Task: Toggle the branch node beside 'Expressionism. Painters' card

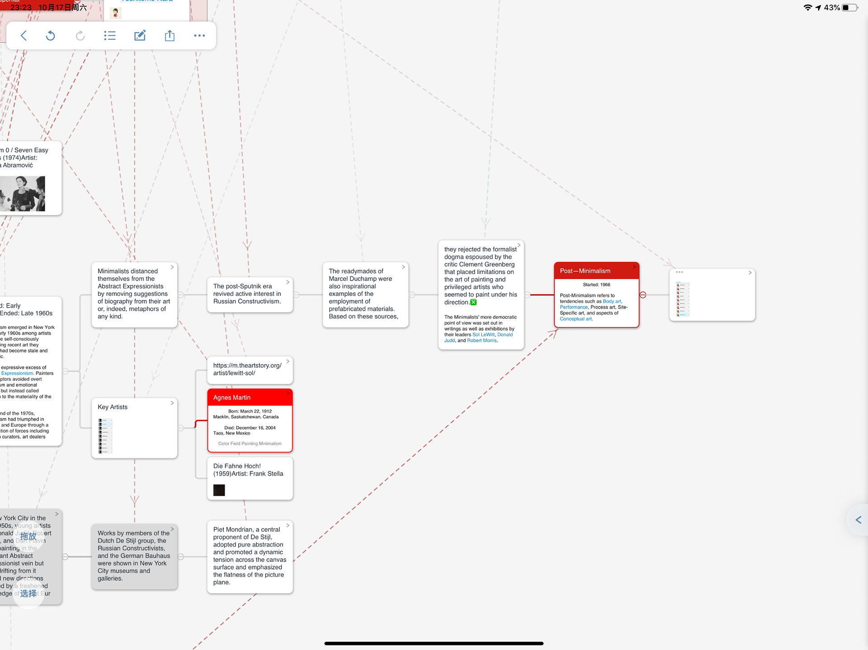Action: click(65, 371)
